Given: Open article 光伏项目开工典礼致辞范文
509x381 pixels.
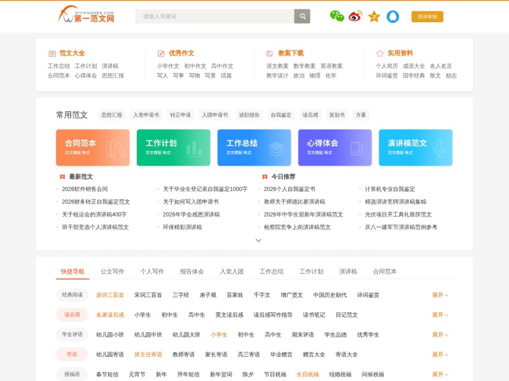Looking at the screenshot, I should pos(398,215).
